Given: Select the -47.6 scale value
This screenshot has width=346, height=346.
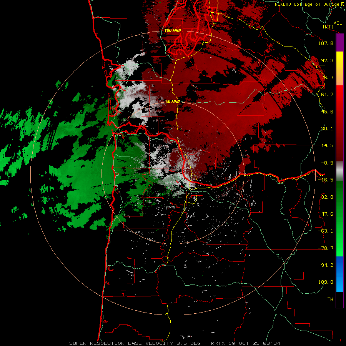Looking at the screenshot, I should pyautogui.click(x=326, y=214).
